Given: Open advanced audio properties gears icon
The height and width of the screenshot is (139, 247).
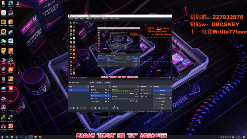Looking at the screenshot, I should click(x=114, y=108).
